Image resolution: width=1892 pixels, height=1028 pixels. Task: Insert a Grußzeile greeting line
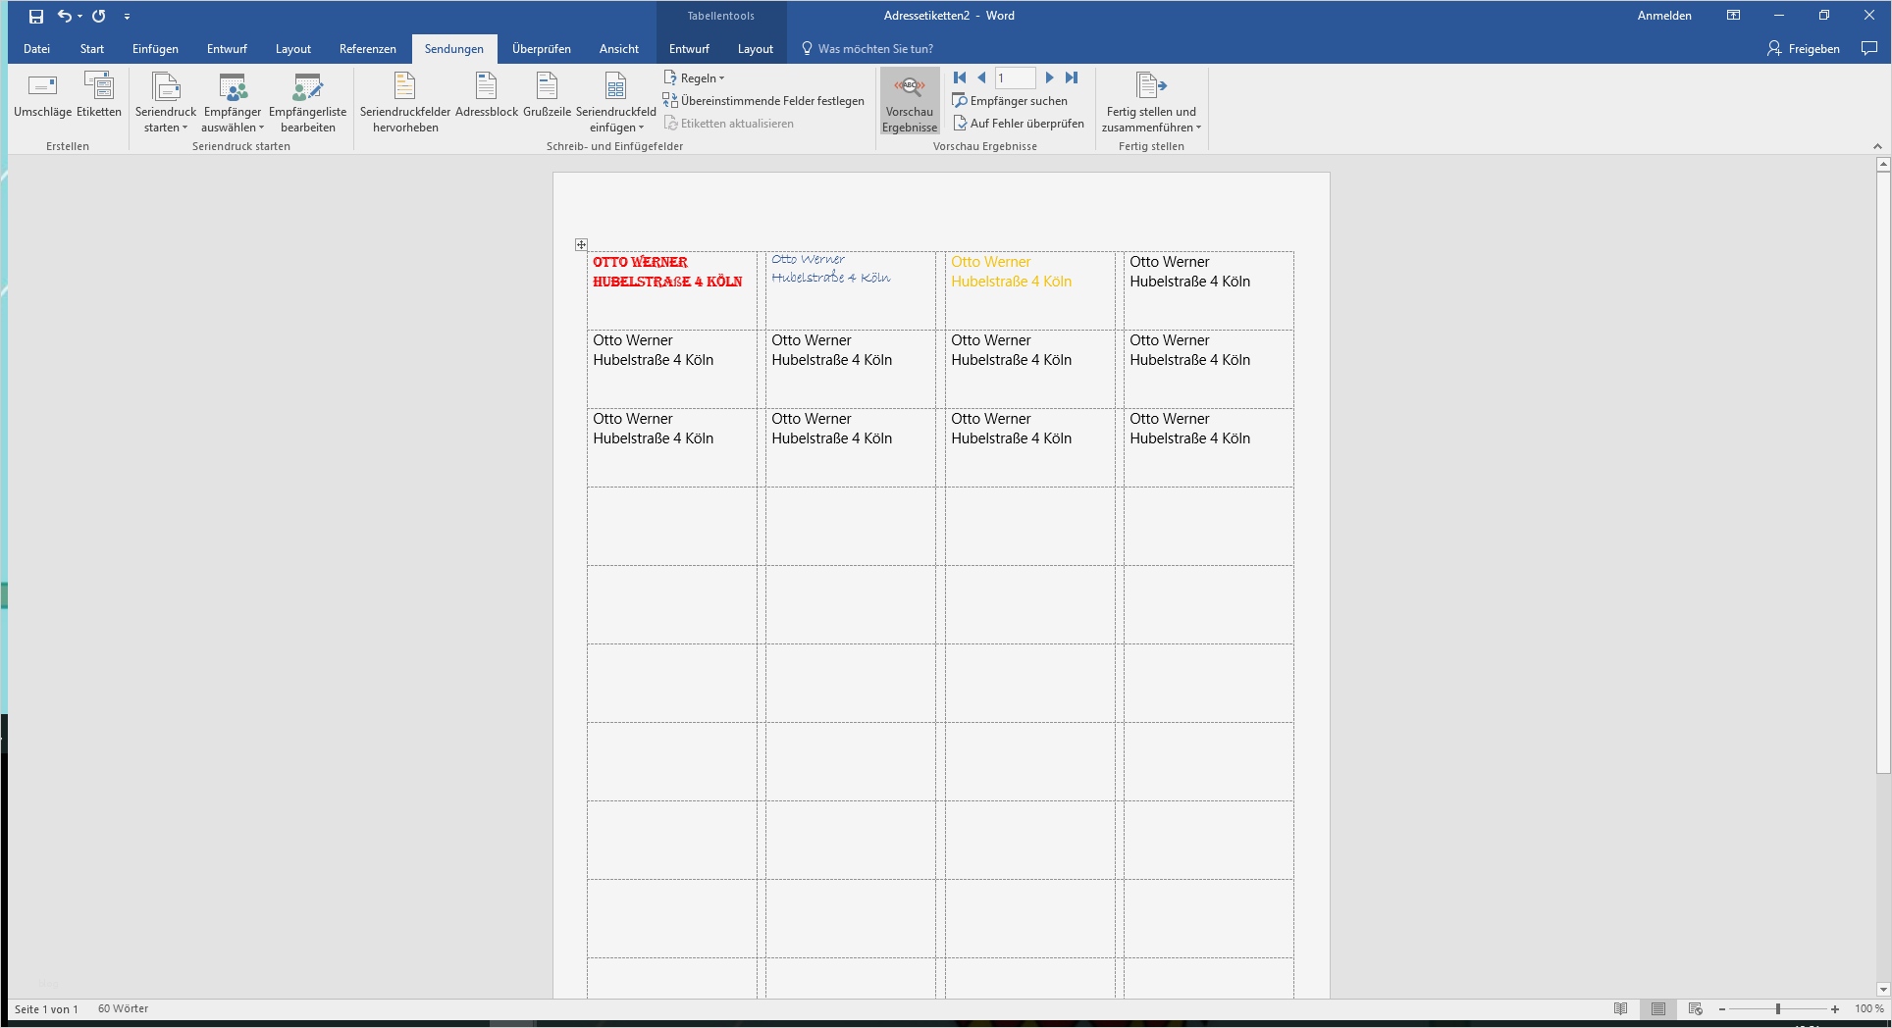547,101
